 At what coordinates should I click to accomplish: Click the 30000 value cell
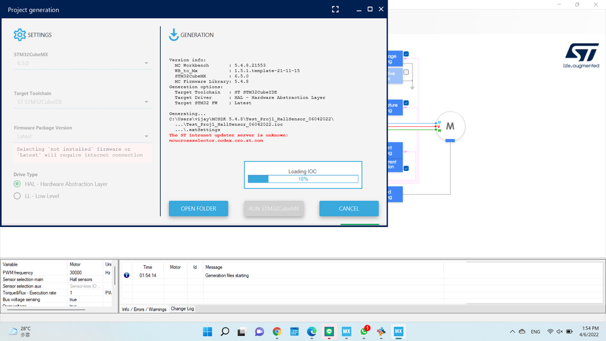[x=85, y=272]
